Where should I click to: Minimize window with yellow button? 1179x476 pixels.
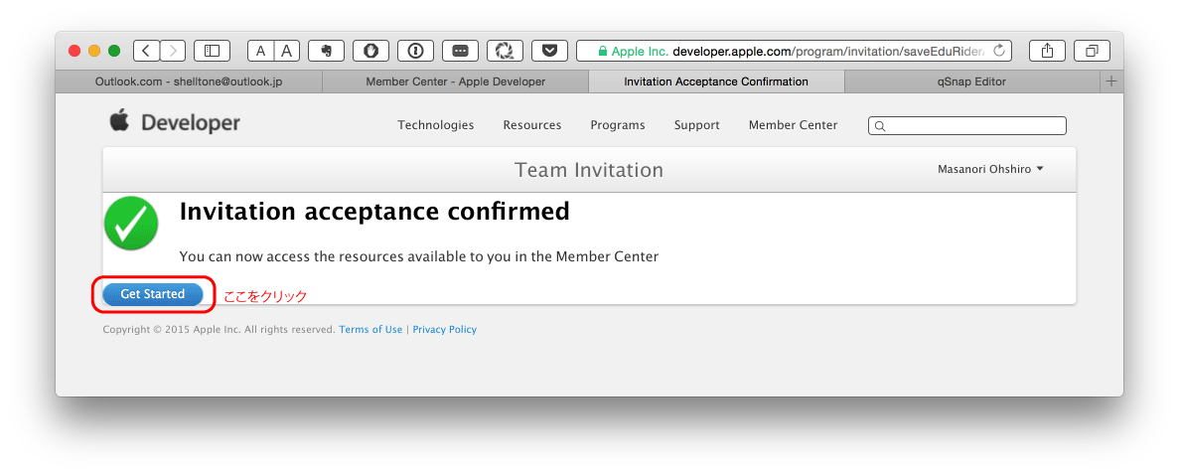coord(94,51)
